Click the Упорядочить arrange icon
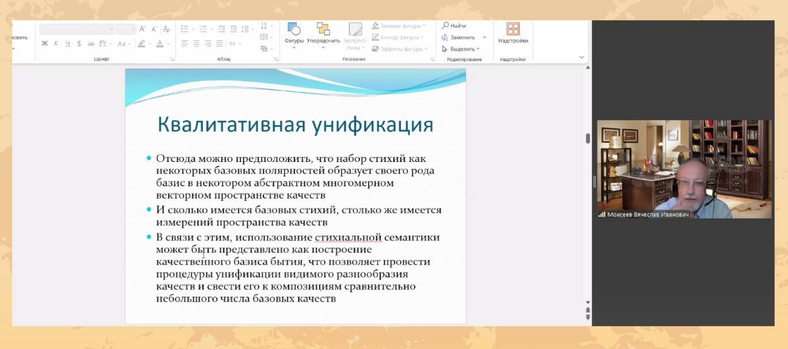 [323, 33]
